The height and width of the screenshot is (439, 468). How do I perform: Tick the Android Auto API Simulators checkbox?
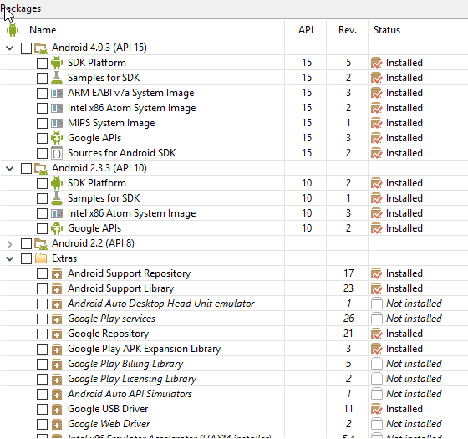pos(42,394)
